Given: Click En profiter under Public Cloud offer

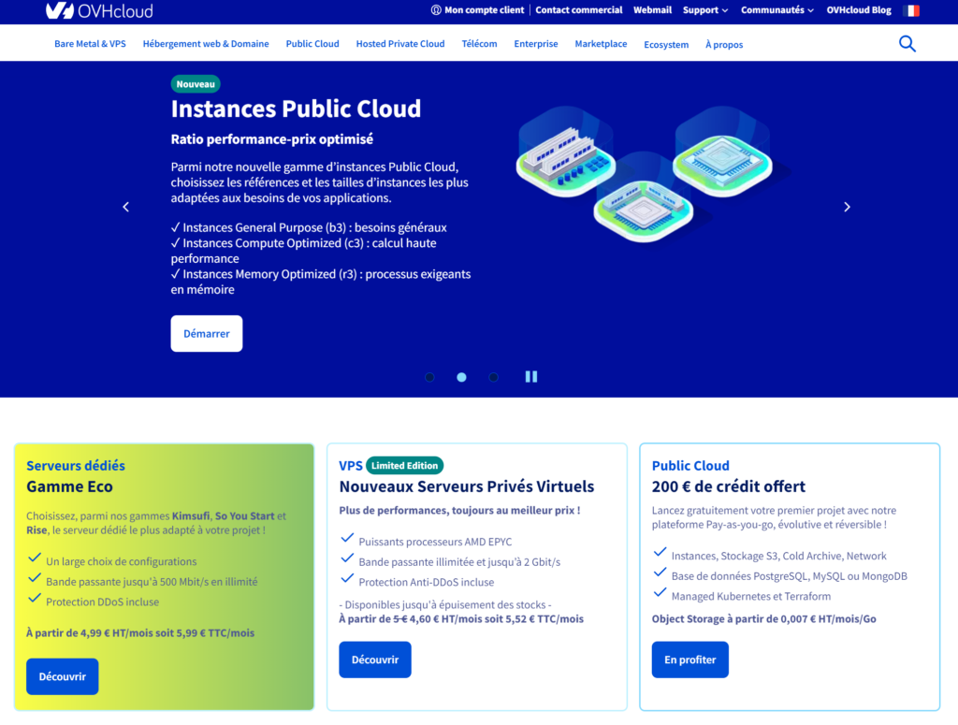Looking at the screenshot, I should 689,660.
